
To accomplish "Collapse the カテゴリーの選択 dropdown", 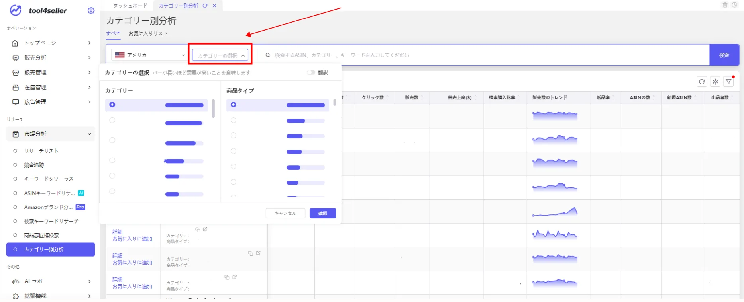I will [x=243, y=55].
